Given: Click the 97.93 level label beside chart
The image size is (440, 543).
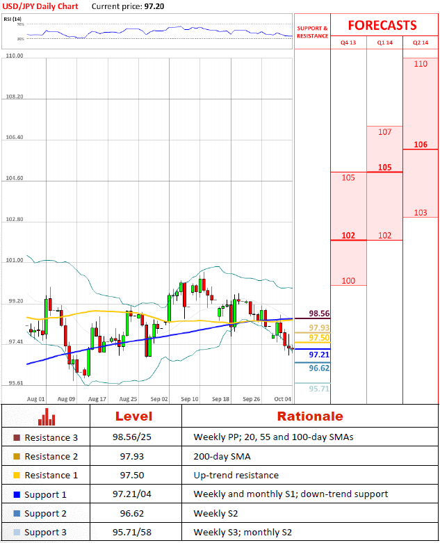Looking at the screenshot, I should pyautogui.click(x=319, y=327).
